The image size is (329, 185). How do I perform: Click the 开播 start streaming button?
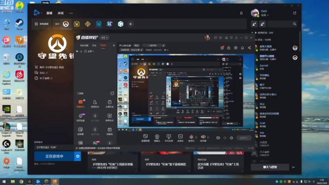[244, 138]
